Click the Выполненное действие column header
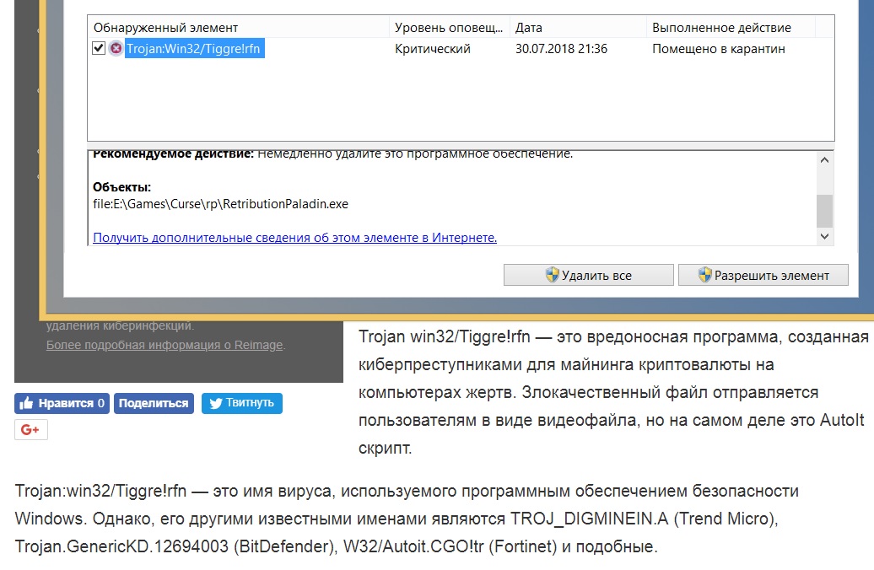This screenshot has height=570, width=874. pyautogui.click(x=721, y=28)
